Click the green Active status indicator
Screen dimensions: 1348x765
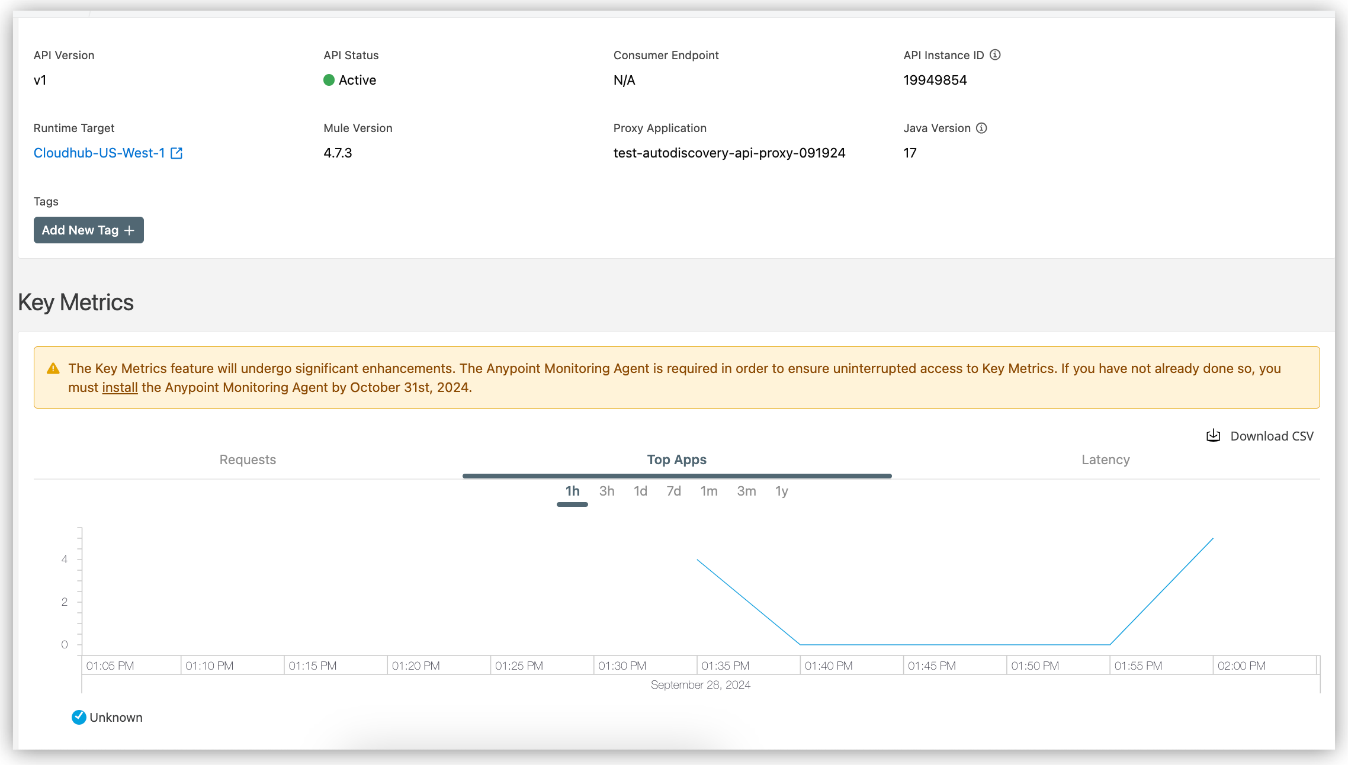pyautogui.click(x=329, y=80)
